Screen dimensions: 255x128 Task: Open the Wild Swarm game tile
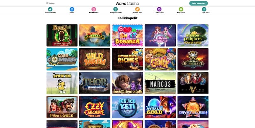click(95, 59)
